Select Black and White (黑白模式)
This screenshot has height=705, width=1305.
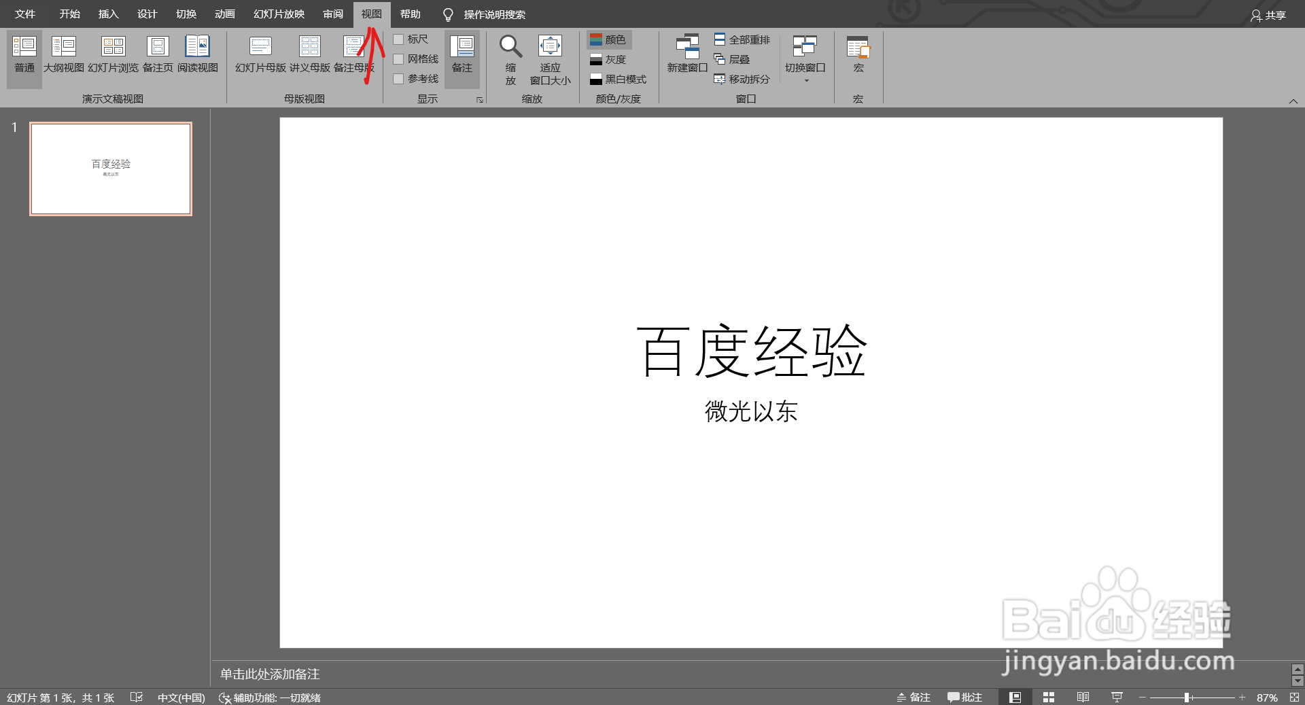[x=619, y=80]
